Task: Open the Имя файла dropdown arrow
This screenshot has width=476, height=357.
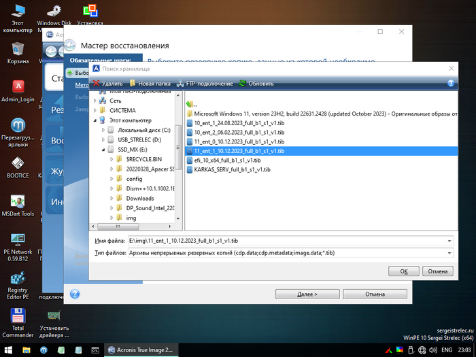Action: click(x=449, y=241)
